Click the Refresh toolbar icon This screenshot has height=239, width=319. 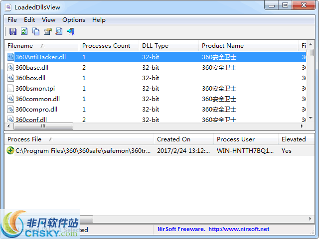[24, 31]
